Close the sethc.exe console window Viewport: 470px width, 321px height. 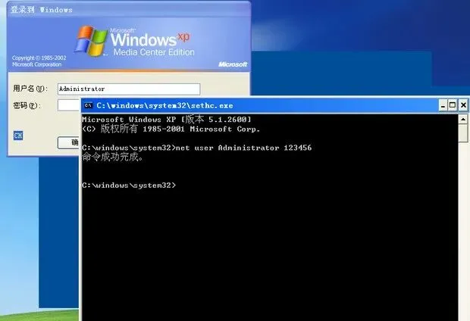pos(463,105)
